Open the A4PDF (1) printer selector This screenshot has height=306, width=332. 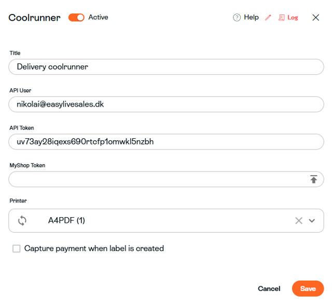tap(166, 221)
